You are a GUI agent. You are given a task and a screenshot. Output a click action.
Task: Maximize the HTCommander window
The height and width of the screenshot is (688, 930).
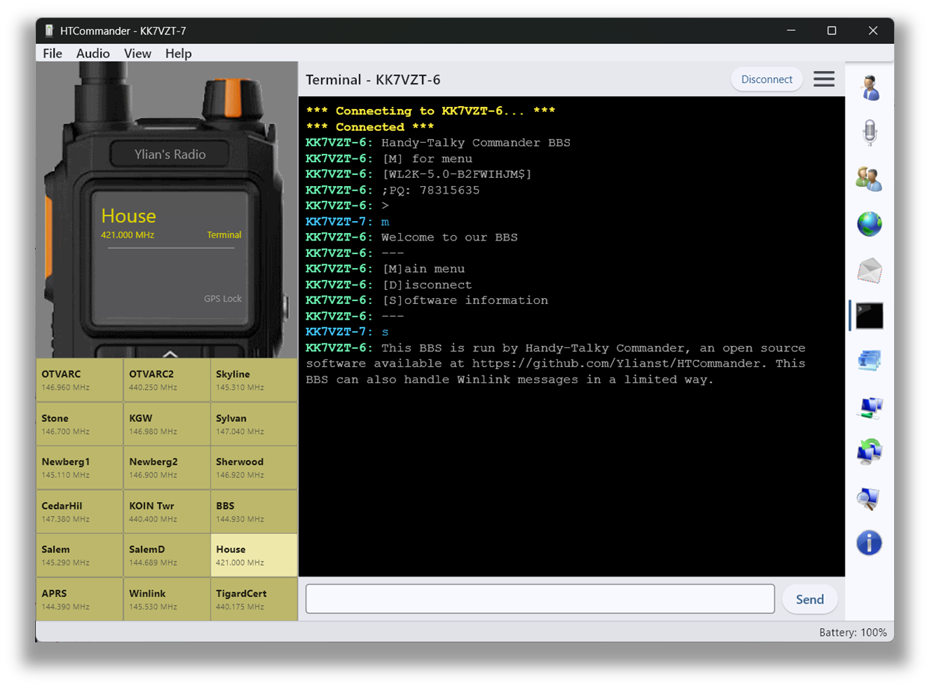pyautogui.click(x=831, y=31)
